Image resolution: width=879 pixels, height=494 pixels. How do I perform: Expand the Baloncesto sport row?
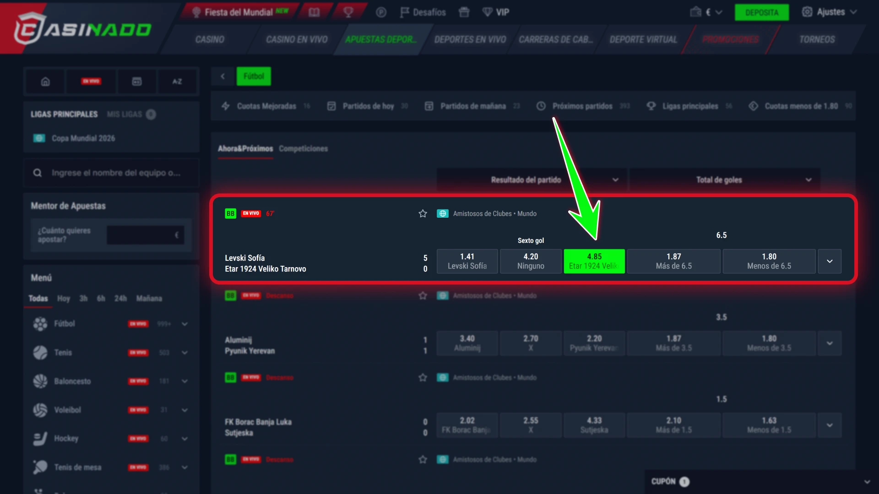pyautogui.click(x=185, y=381)
